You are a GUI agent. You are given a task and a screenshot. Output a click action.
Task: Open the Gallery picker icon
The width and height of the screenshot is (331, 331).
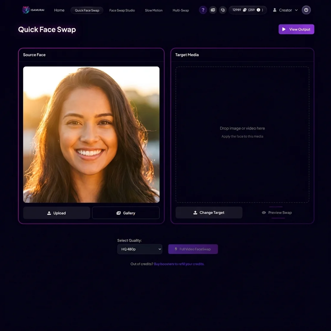(119, 213)
